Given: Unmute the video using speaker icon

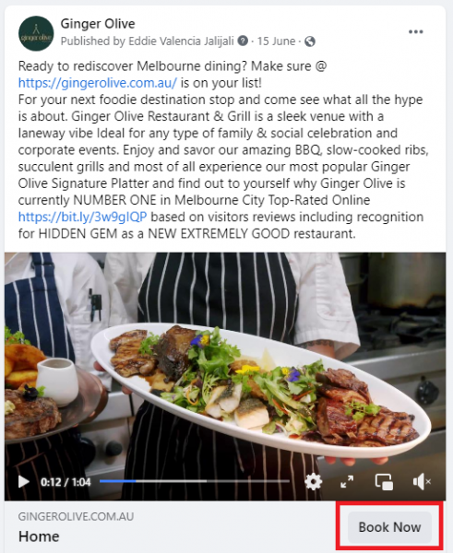Looking at the screenshot, I should pyautogui.click(x=422, y=482).
